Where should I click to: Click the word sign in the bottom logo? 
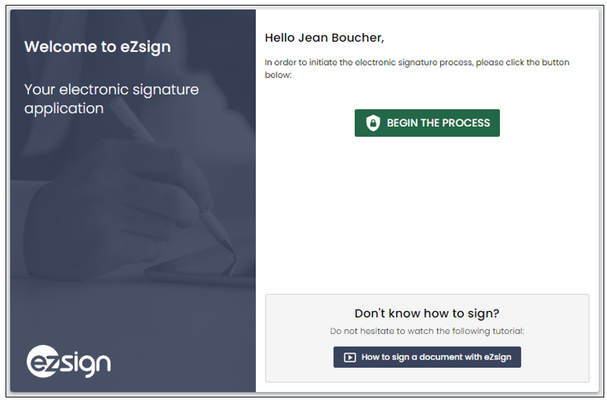(86, 363)
